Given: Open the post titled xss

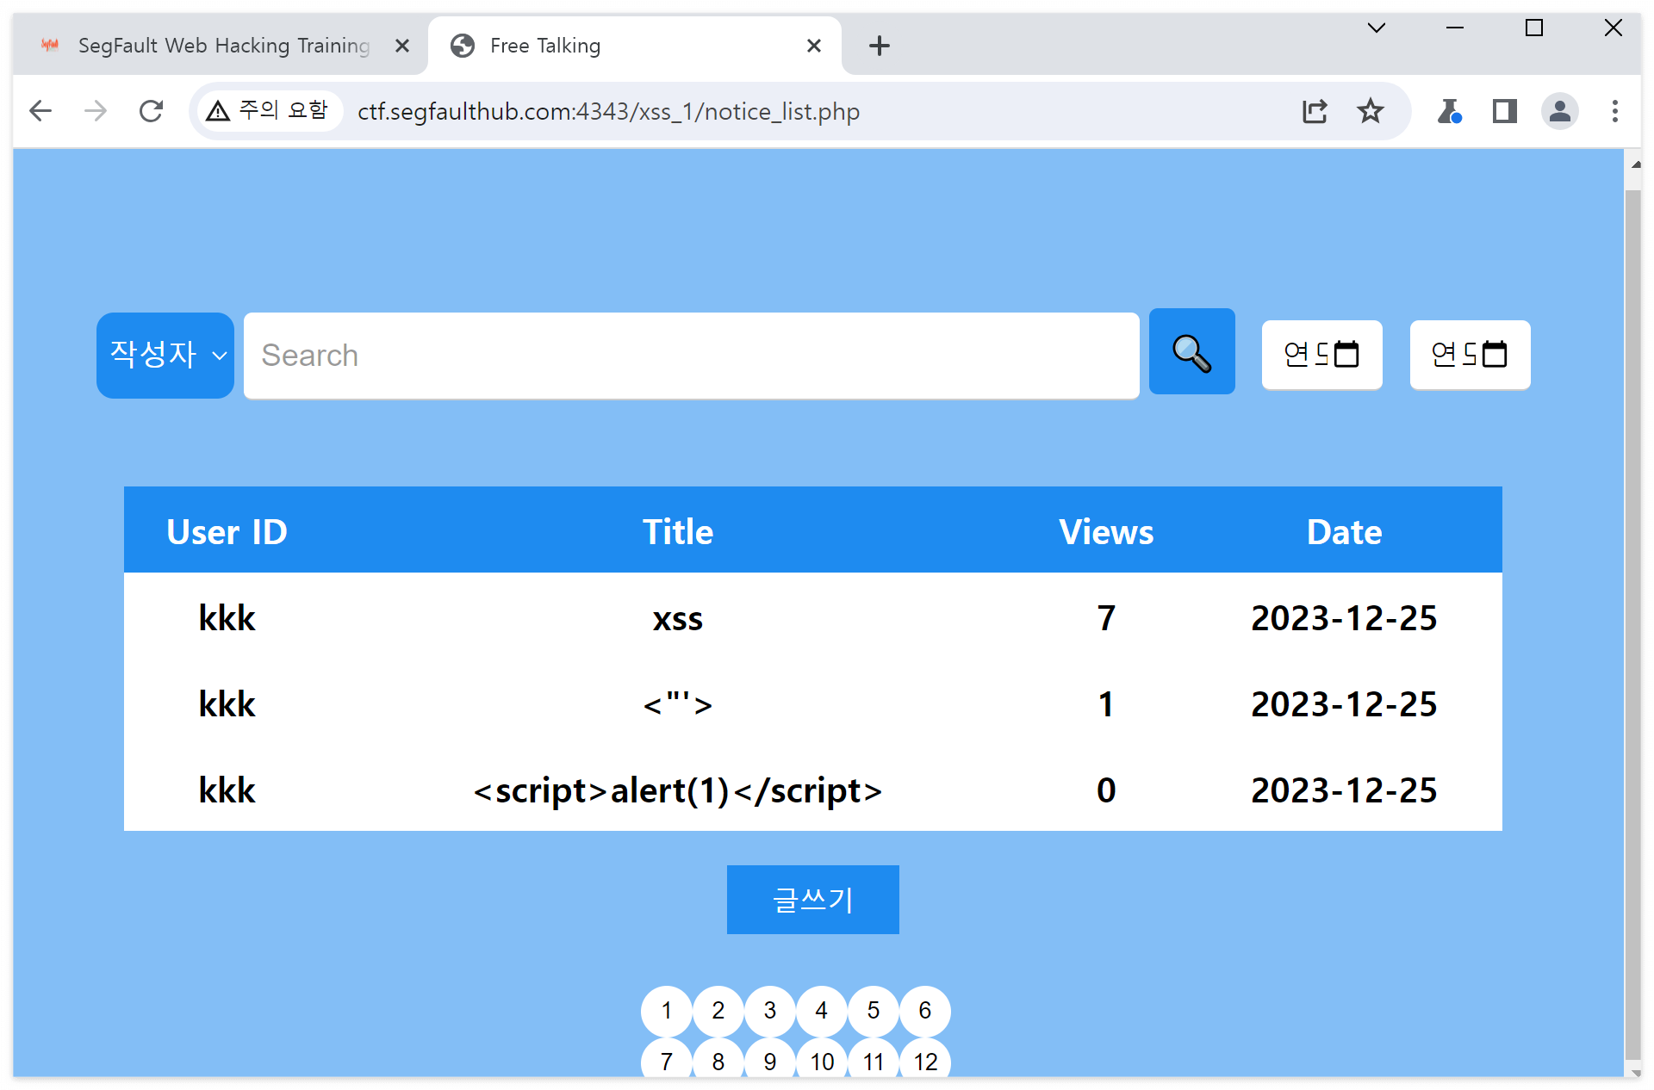Looking at the screenshot, I should coord(677,618).
